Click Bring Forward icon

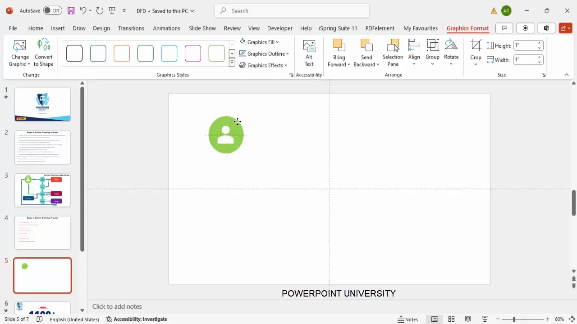pos(339,45)
